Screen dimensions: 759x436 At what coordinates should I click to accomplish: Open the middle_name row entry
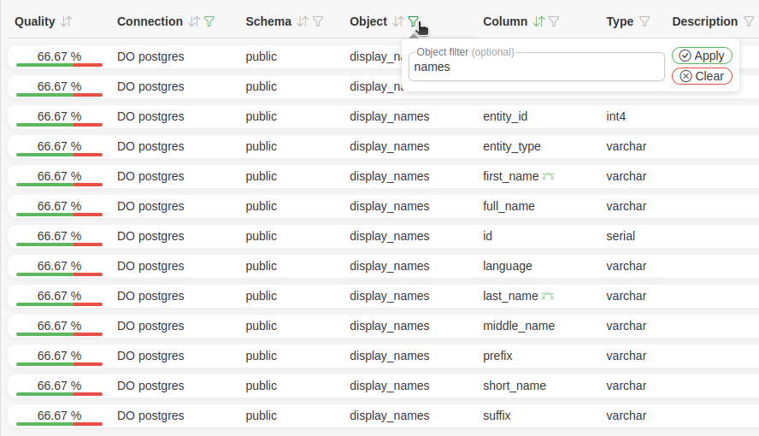(x=518, y=326)
